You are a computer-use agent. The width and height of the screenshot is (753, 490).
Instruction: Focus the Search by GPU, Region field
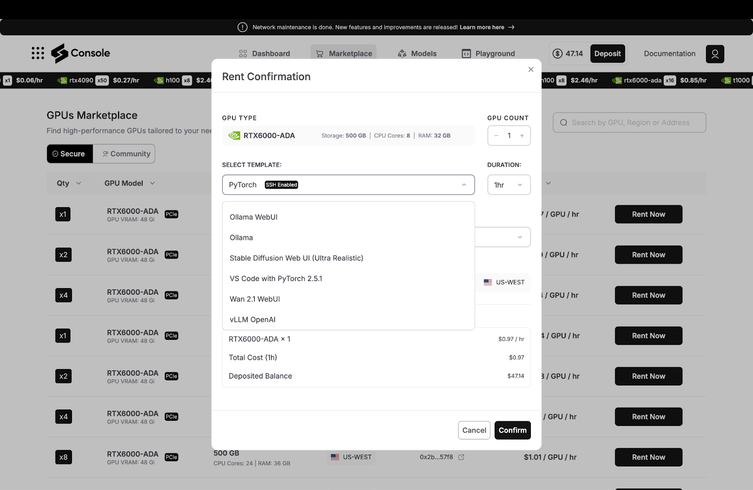pyautogui.click(x=629, y=122)
